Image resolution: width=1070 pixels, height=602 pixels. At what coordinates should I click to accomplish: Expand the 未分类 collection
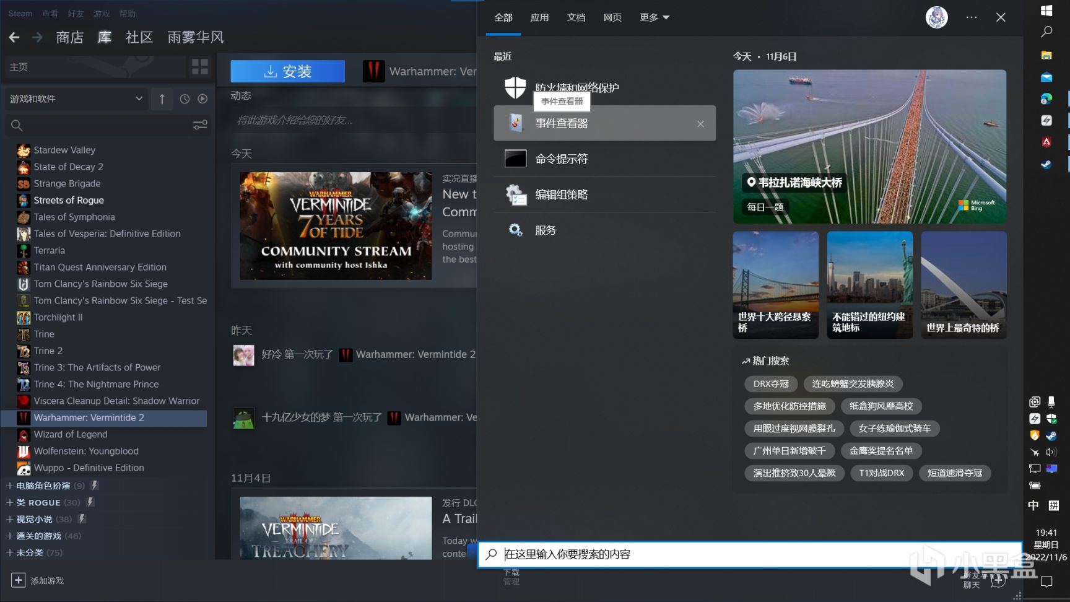[x=34, y=552]
